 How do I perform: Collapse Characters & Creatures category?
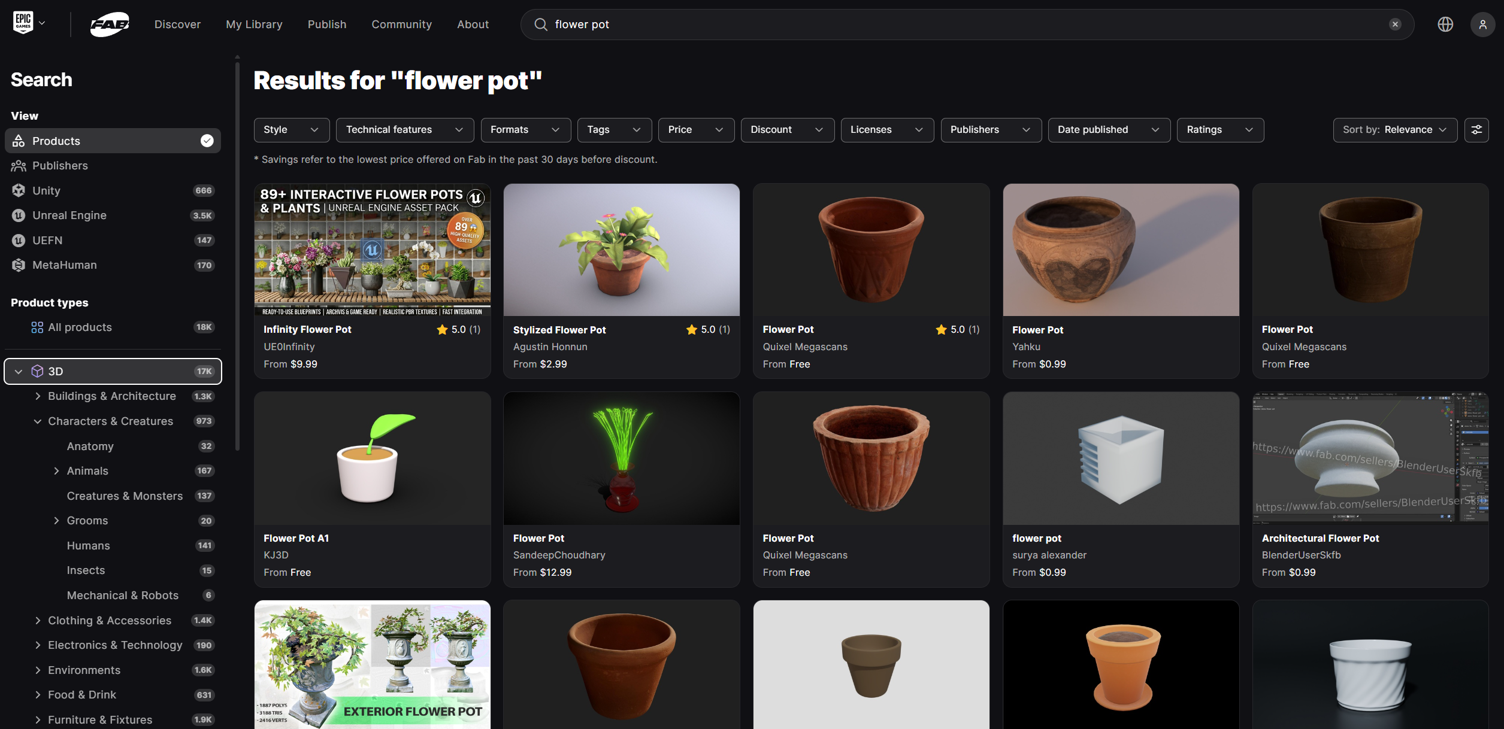[x=38, y=421]
